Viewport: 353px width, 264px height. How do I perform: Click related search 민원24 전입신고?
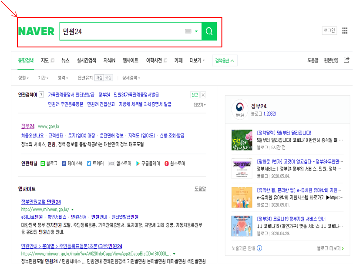coord(101,104)
